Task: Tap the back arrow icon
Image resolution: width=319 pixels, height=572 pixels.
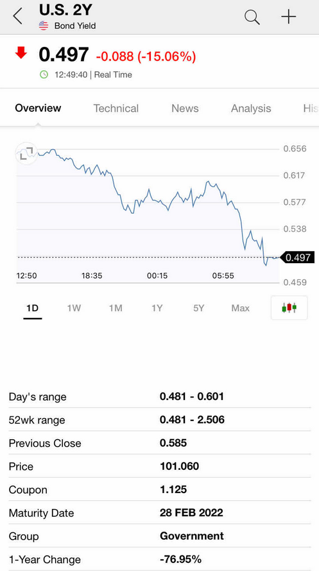Action: pyautogui.click(x=17, y=17)
